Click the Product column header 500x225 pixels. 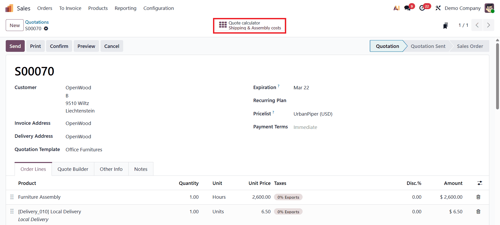click(27, 183)
